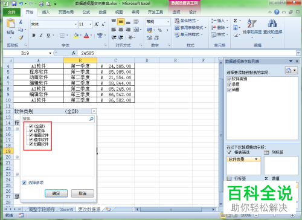Click the formula bar showing 24585

[187, 53]
